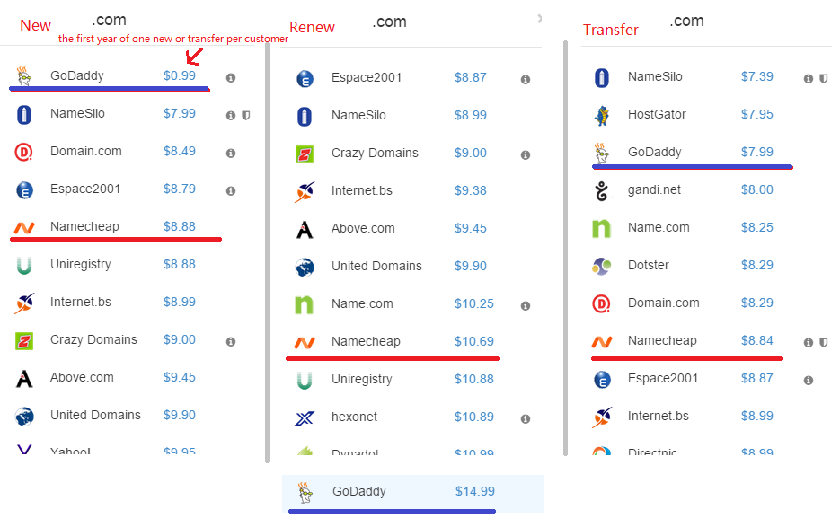Screen dimensions: 840x527
Task: Switch to the New pricing tab
Action: pyautogui.click(x=35, y=25)
